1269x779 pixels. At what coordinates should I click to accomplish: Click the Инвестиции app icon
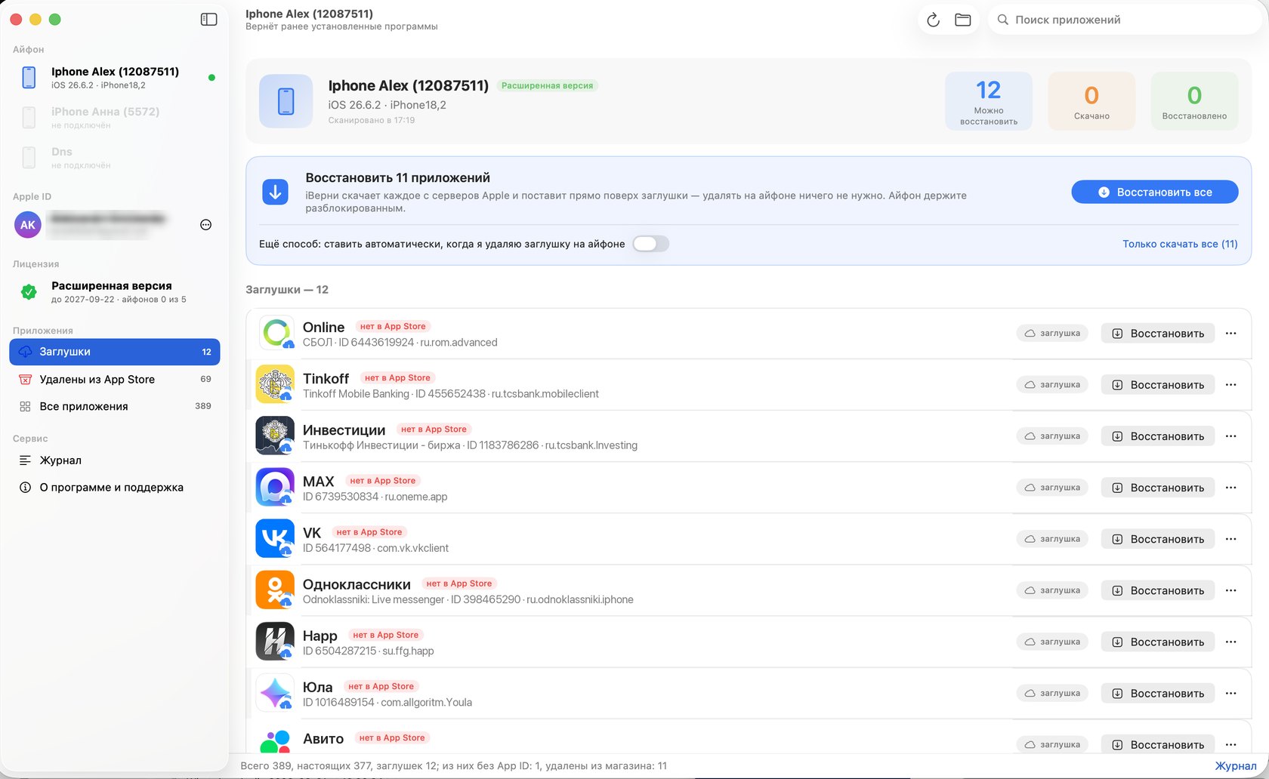coord(275,436)
